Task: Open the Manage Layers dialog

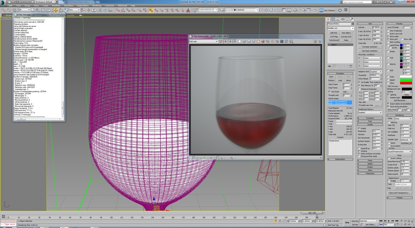Action: [x=222, y=10]
